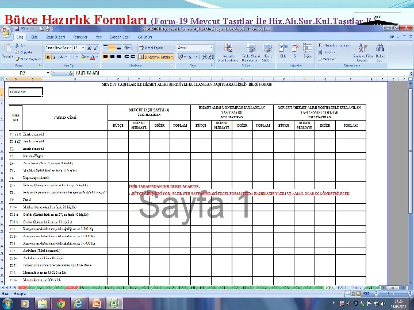The width and height of the screenshot is (414, 310).
Task: Decrease the font size with the small A
Action: pos(95,48)
